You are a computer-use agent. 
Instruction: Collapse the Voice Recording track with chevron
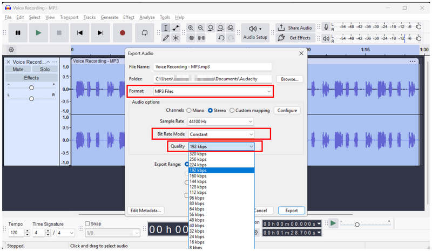click(x=48, y=62)
